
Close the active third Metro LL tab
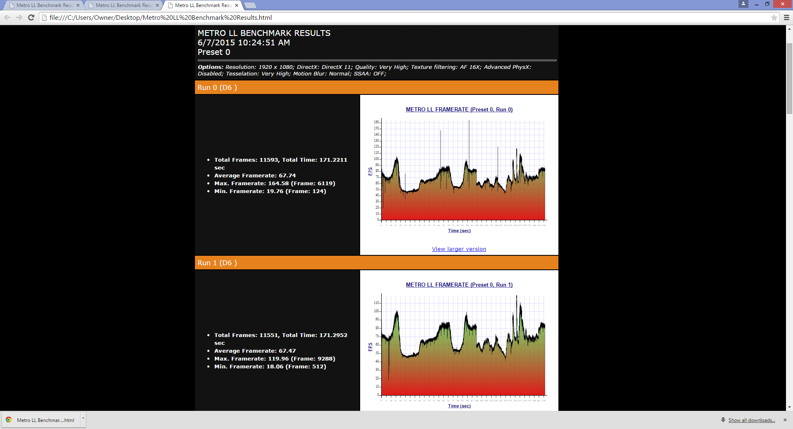coord(237,5)
